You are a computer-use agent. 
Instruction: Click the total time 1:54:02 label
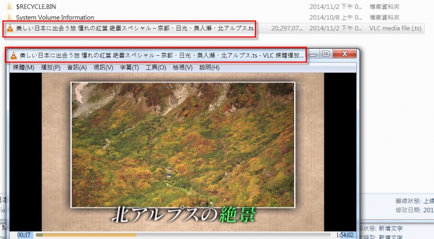point(345,235)
